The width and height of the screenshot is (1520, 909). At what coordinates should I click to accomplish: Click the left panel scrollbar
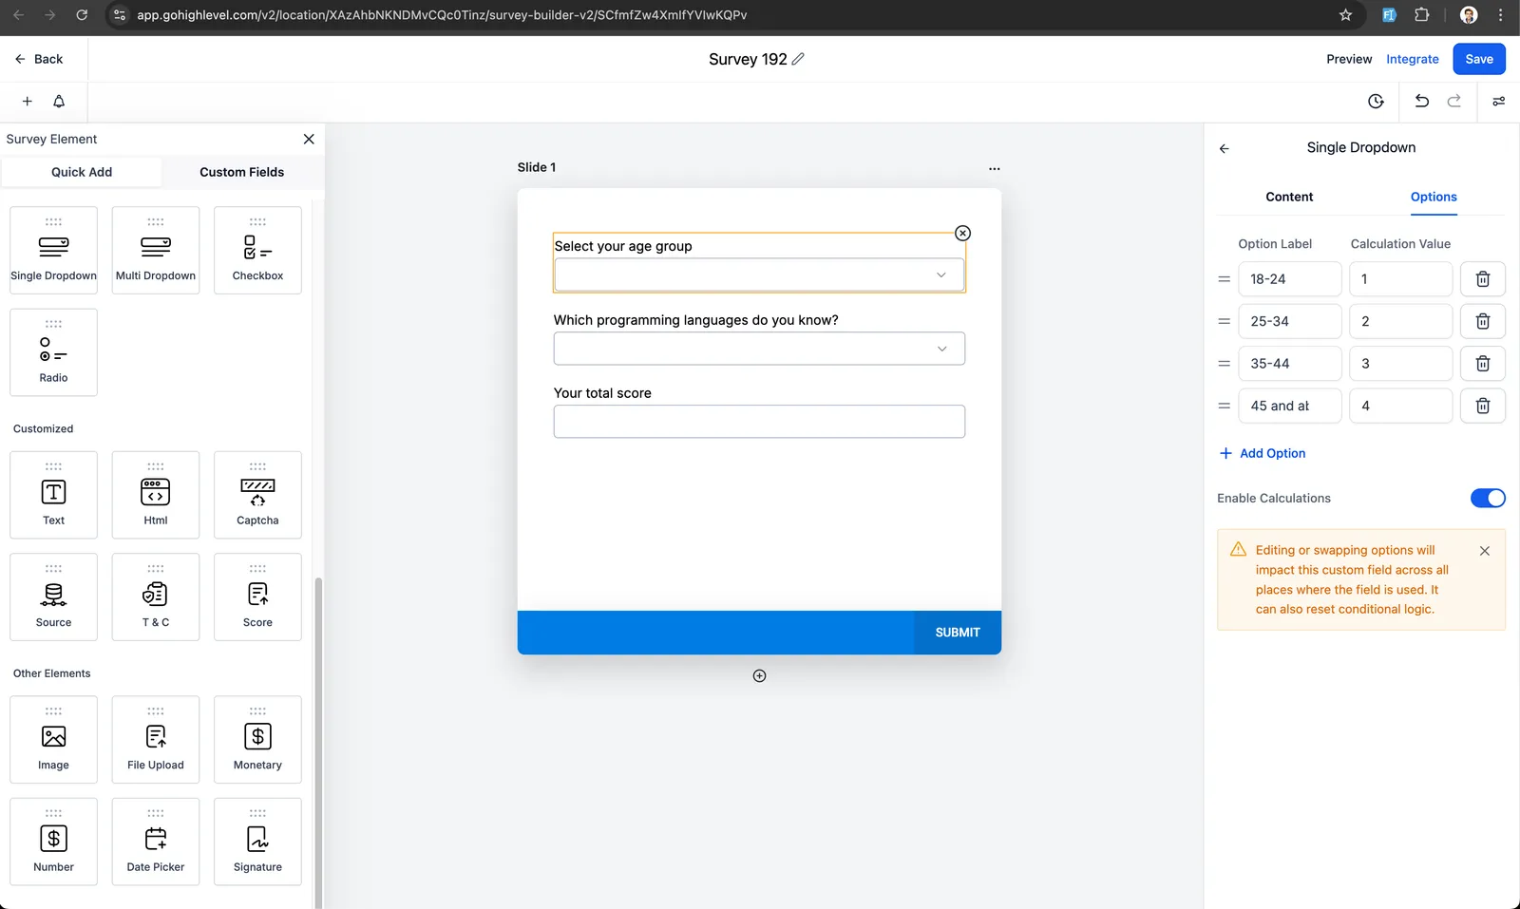click(317, 741)
